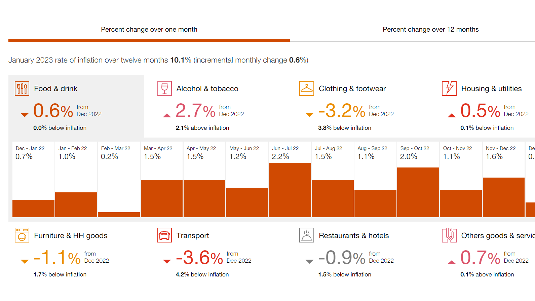Click the Others goods & services hands icon
The width and height of the screenshot is (535, 301).
pyautogui.click(x=449, y=235)
